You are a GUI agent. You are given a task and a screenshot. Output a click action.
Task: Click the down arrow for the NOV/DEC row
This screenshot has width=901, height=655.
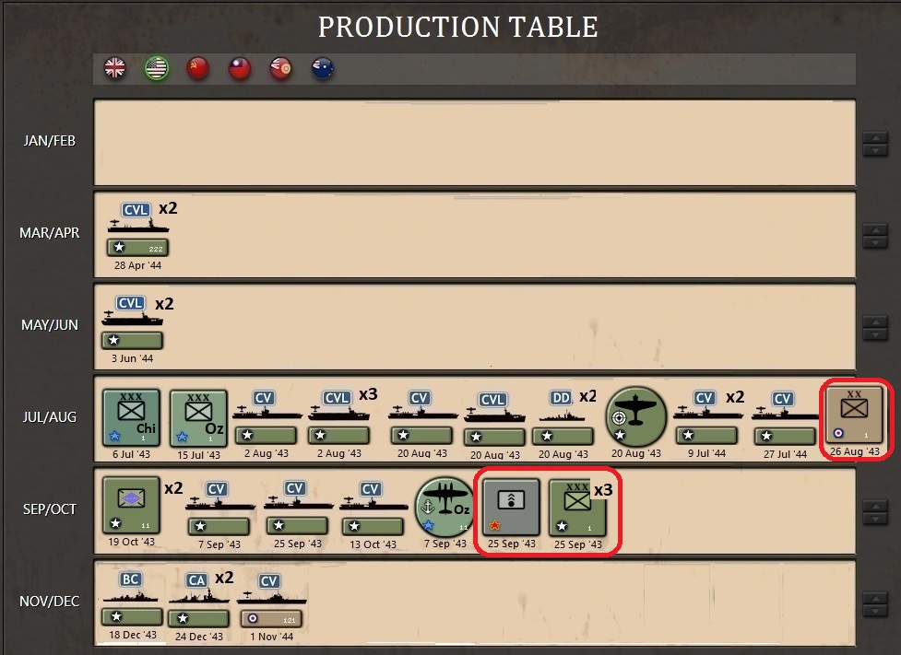tap(875, 611)
